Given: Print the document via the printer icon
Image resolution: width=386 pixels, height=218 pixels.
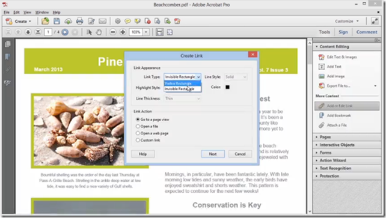Looking at the screenshot, I should click(79, 21).
